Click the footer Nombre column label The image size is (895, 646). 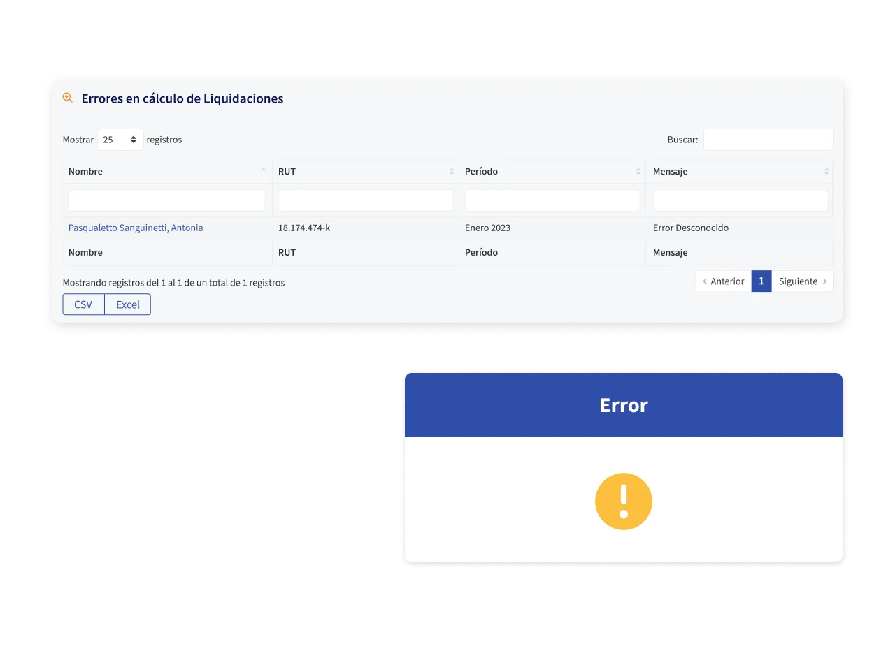(x=85, y=252)
